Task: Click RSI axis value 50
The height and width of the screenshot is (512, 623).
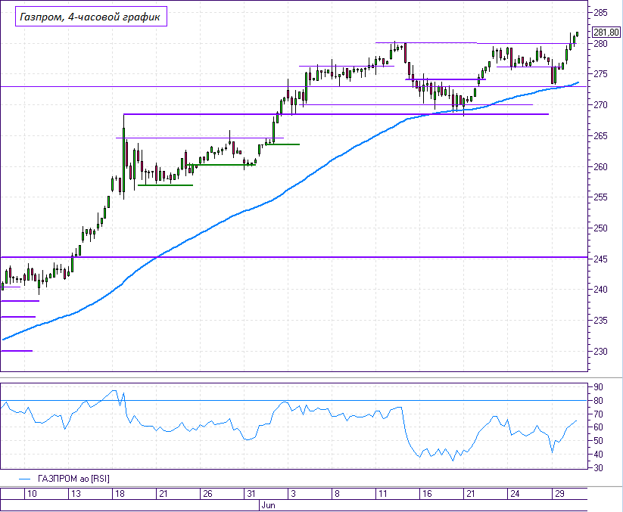Action: [x=598, y=441]
